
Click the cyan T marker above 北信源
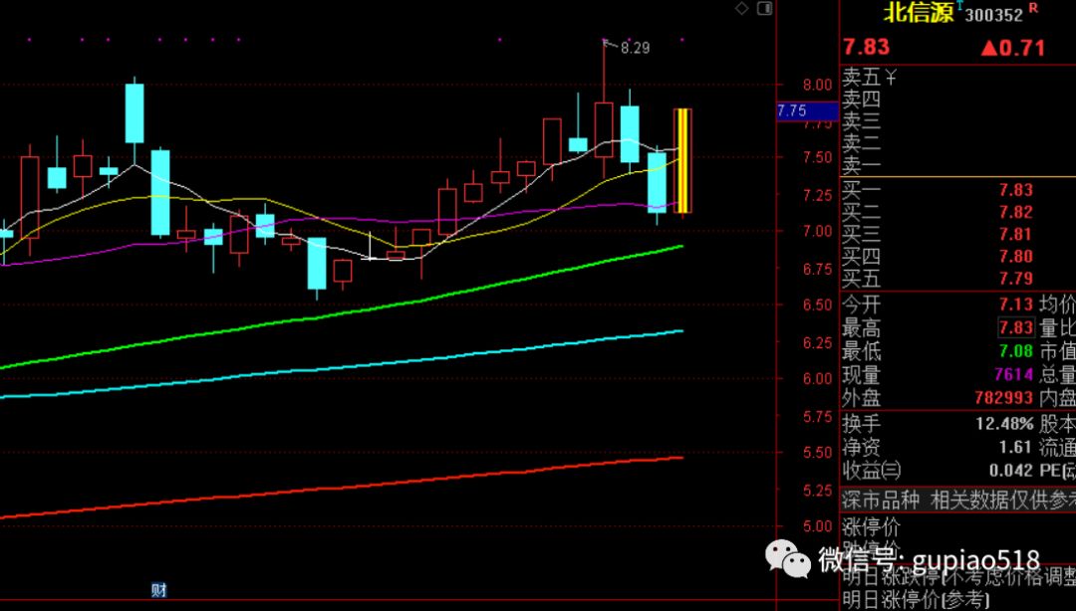[x=958, y=4]
